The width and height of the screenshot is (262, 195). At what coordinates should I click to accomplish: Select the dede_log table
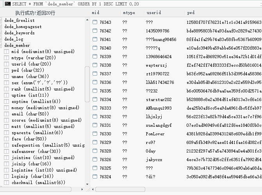coord(14,39)
